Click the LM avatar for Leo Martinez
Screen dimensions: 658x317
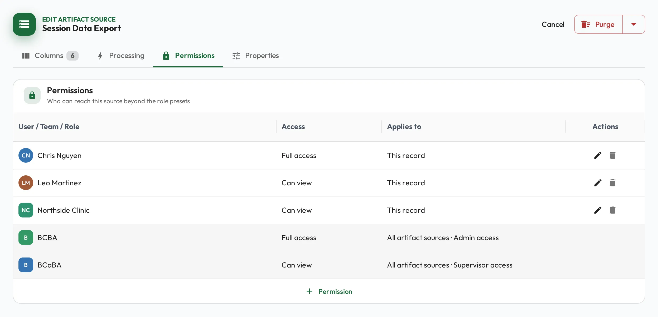26,183
